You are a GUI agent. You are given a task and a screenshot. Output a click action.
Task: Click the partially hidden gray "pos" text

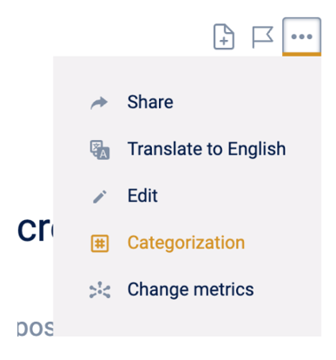point(36,329)
